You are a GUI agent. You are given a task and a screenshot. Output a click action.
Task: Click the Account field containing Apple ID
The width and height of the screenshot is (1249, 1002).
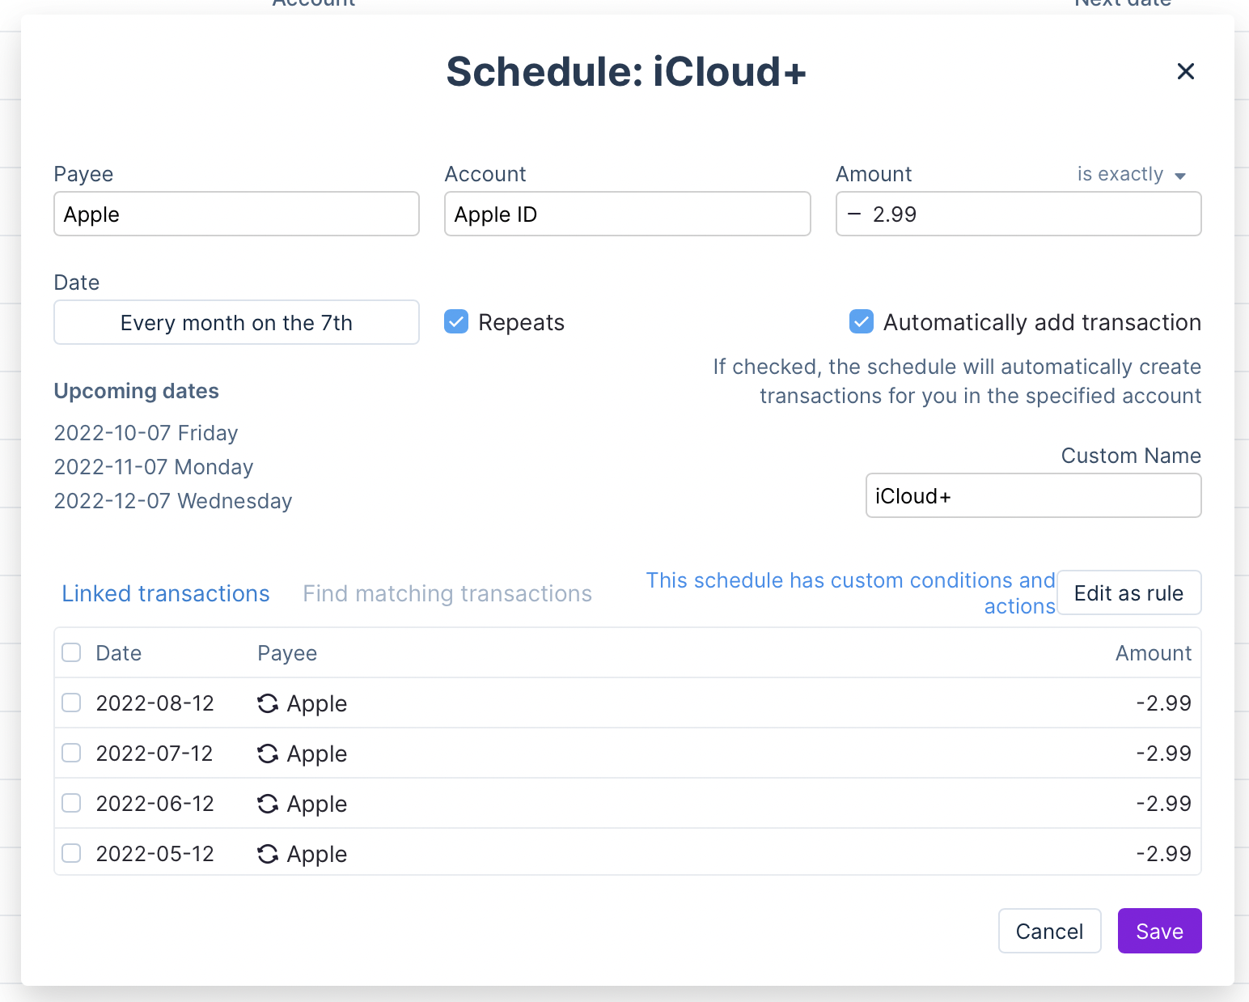(x=627, y=214)
